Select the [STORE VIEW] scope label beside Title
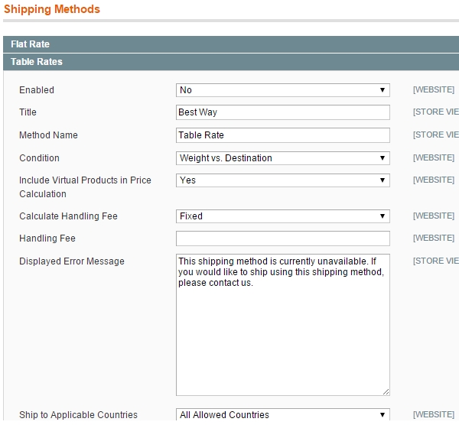The image size is (459, 425). click(x=436, y=112)
